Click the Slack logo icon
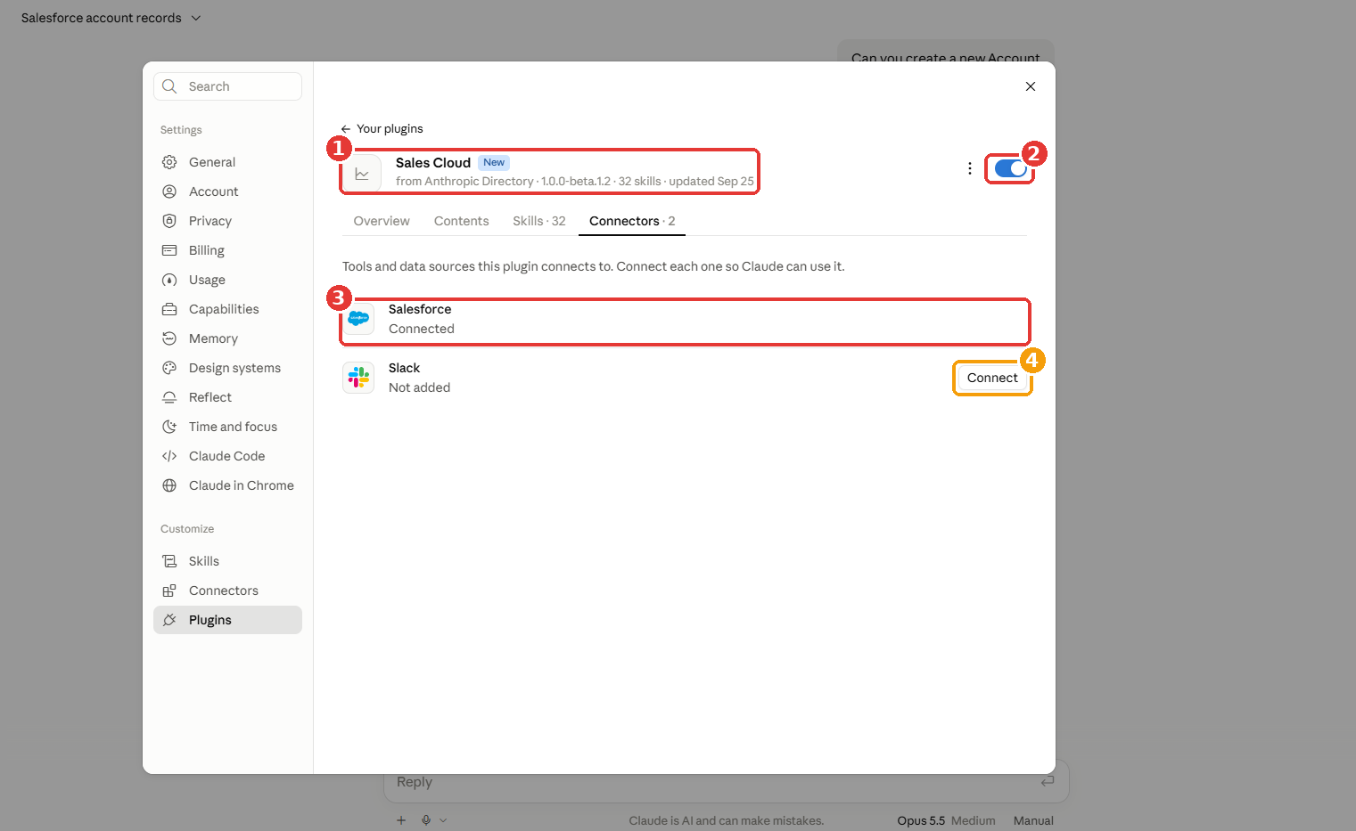Image resolution: width=1356 pixels, height=831 pixels. click(x=358, y=378)
